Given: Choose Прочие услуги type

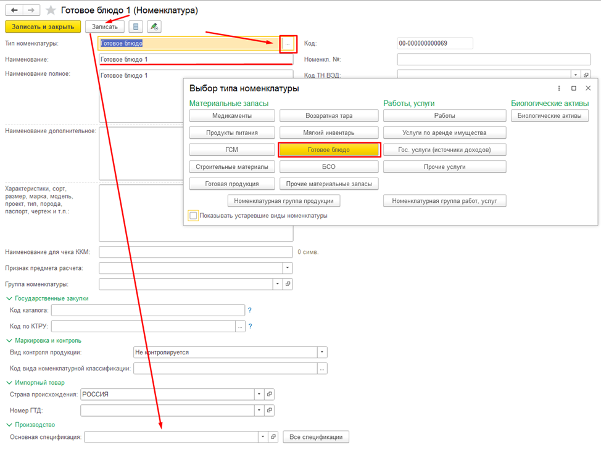Looking at the screenshot, I should 445,166.
